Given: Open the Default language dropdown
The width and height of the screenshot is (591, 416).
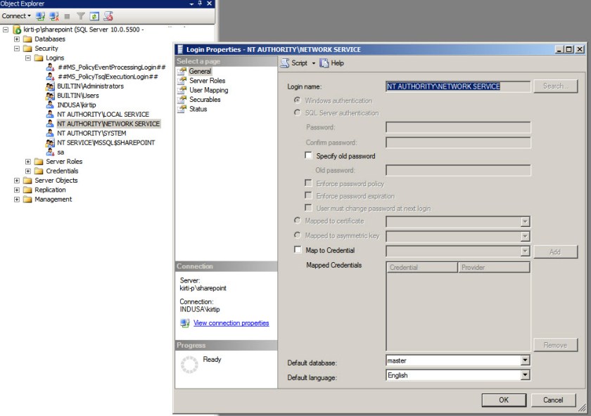Looking at the screenshot, I should tap(524, 375).
